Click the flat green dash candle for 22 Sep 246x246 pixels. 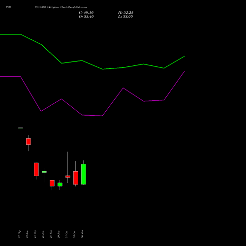(21, 128)
